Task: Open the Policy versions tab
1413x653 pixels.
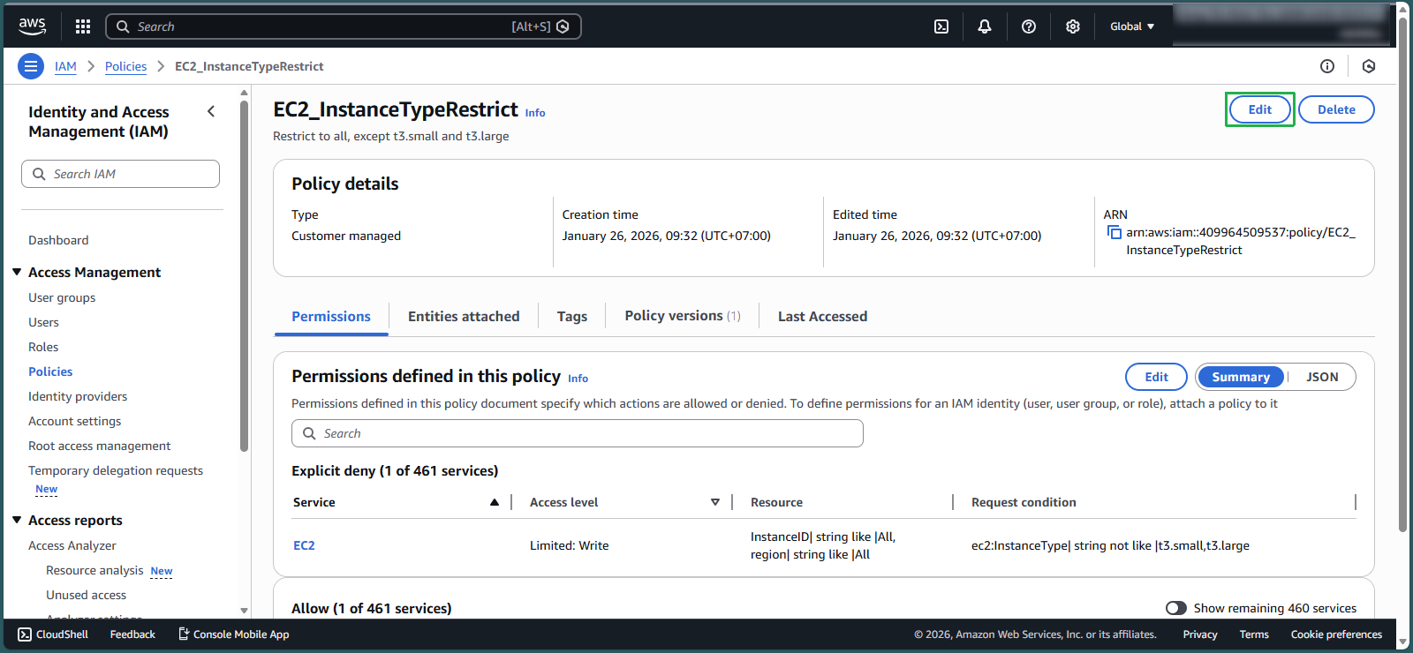Action: [x=682, y=316]
